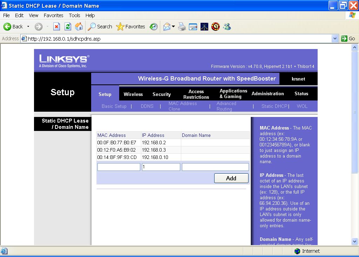
Task: Click the dark blue star-chart toolbar icon
Action: (x=204, y=27)
